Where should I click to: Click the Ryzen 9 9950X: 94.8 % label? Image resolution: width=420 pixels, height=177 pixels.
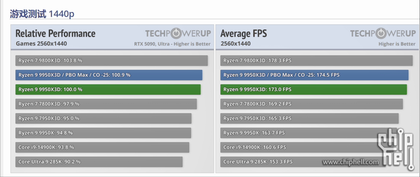[x=46, y=132]
